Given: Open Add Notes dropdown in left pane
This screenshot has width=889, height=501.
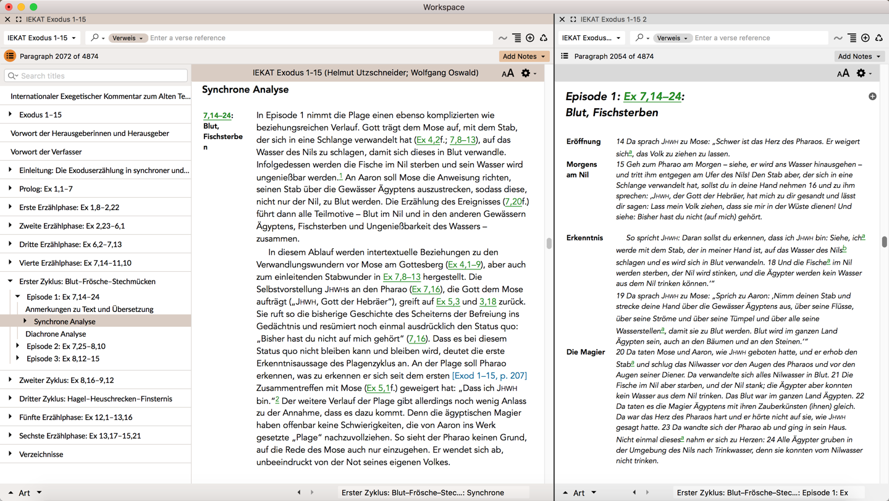Looking at the screenshot, I should click(x=524, y=56).
